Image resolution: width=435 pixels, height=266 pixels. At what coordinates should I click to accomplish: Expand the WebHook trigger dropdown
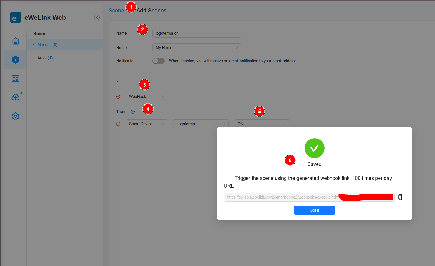[147, 97]
